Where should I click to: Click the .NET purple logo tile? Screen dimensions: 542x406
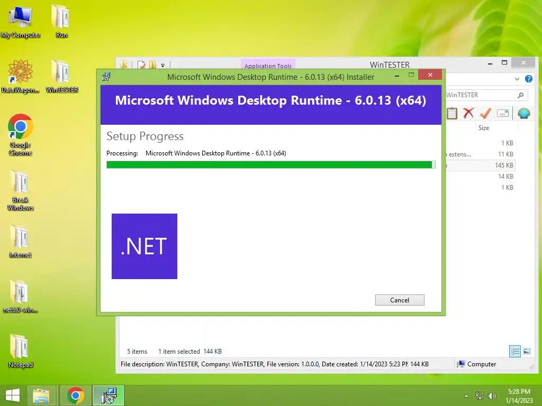tap(144, 246)
